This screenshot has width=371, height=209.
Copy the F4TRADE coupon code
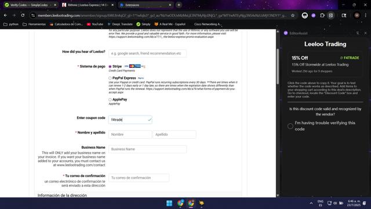pos(350,58)
